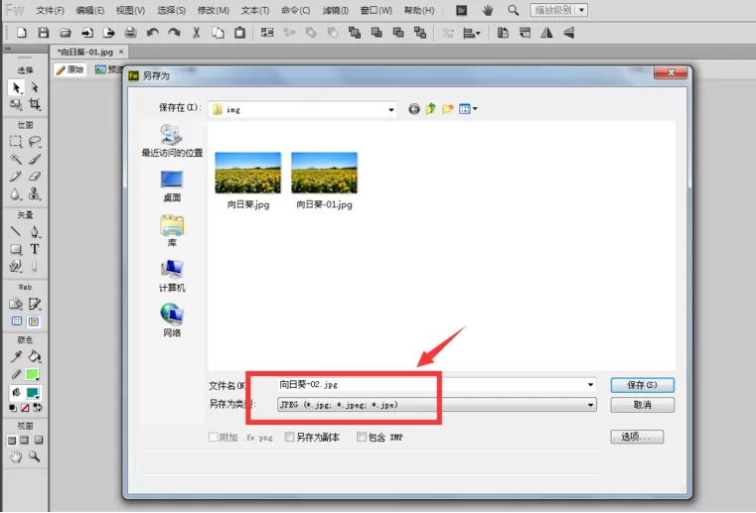Viewport: 756px width, 513px height.
Task: Switch to the 原始 view button
Action: [x=70, y=69]
